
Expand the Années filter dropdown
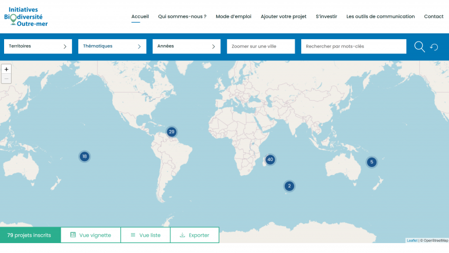186,46
